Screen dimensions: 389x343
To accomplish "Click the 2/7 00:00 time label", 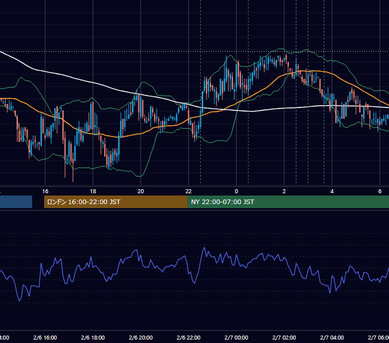I will point(236,337).
